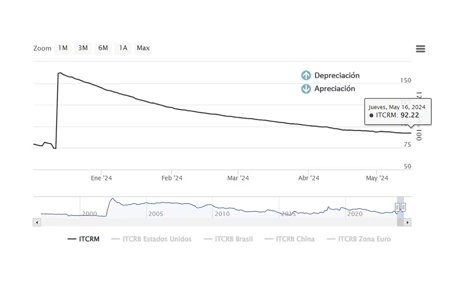Toggle the ITCRM series in legend

click(83, 239)
